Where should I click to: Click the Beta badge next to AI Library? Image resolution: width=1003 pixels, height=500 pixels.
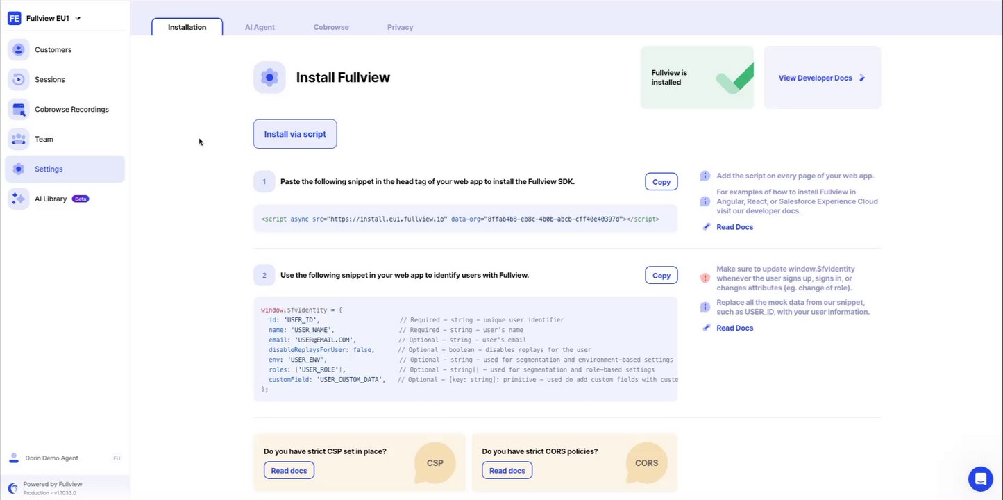pos(81,199)
